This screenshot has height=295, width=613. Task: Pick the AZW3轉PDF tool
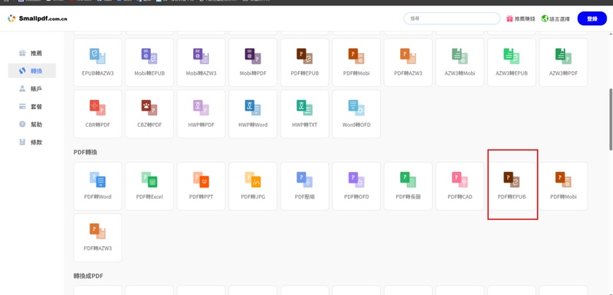tap(563, 63)
